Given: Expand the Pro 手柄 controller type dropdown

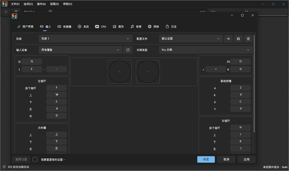Looking at the screenshot, I should coord(206,50).
